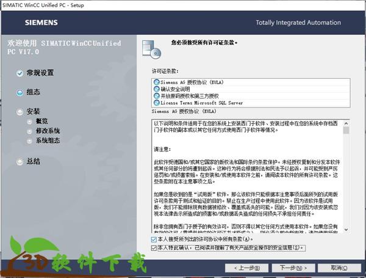Click the icon beside 确认安全说明
The height and width of the screenshot is (278, 366).
157,89
